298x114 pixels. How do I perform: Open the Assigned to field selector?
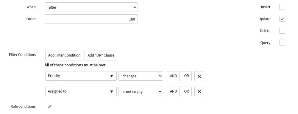tap(81, 91)
